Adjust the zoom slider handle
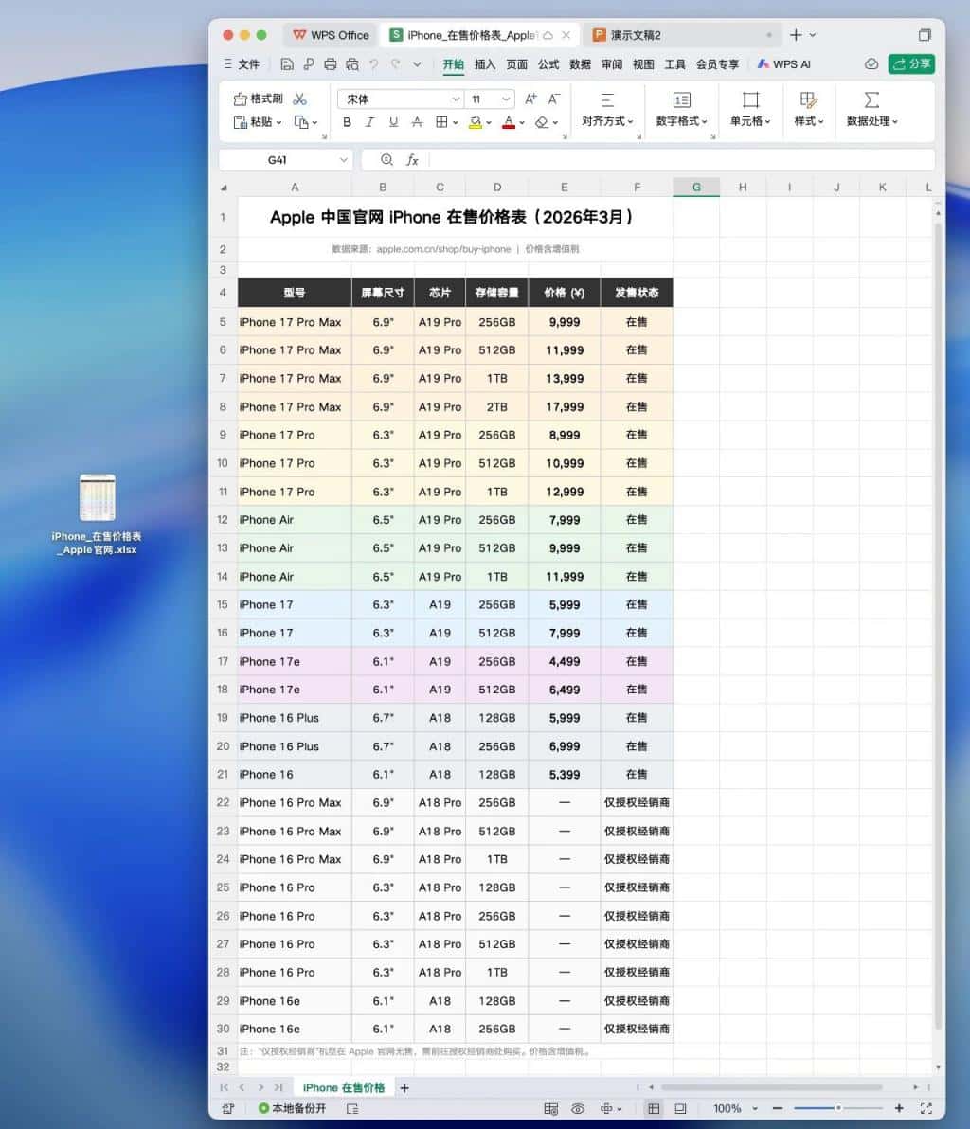970x1129 pixels. (x=838, y=1109)
